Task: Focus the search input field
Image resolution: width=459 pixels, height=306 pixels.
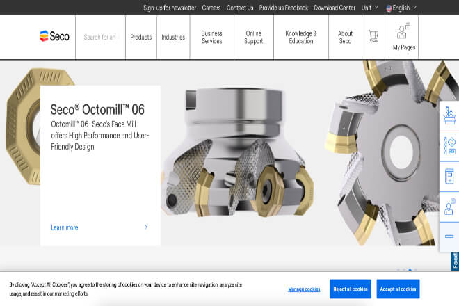Action: coord(100,37)
